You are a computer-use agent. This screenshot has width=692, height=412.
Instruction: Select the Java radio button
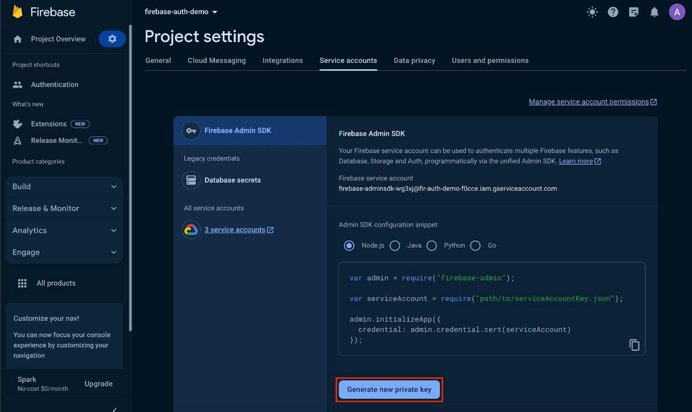tap(395, 245)
